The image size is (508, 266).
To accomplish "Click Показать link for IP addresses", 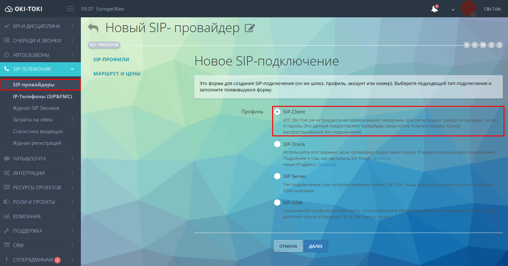I will point(327,165).
